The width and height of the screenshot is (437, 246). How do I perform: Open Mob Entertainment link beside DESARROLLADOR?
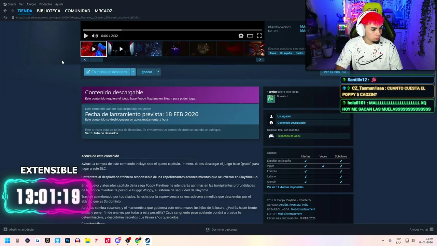pos(303,209)
